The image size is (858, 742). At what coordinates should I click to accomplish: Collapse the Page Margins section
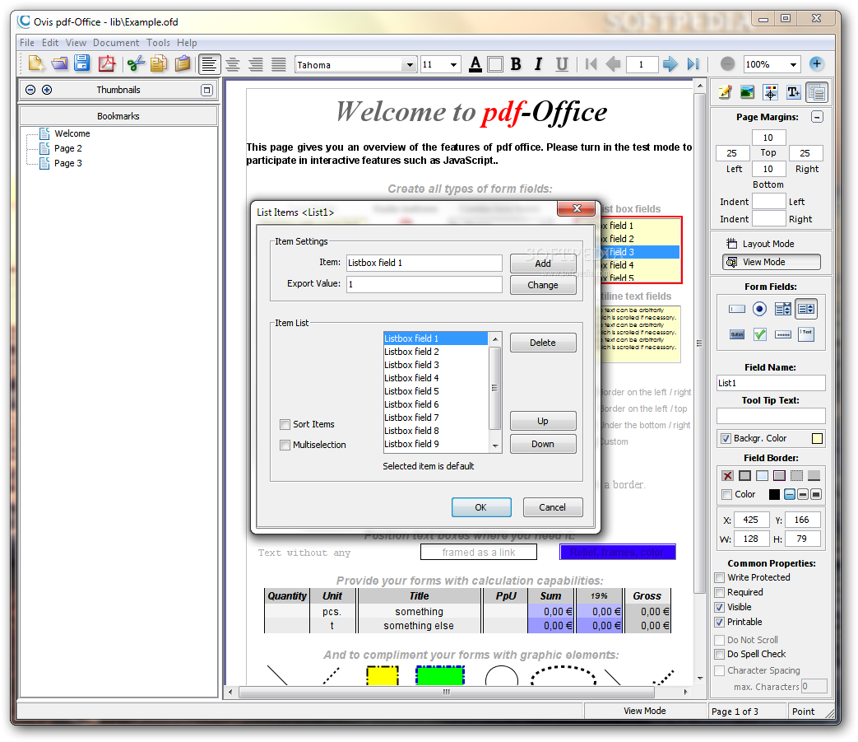817,117
